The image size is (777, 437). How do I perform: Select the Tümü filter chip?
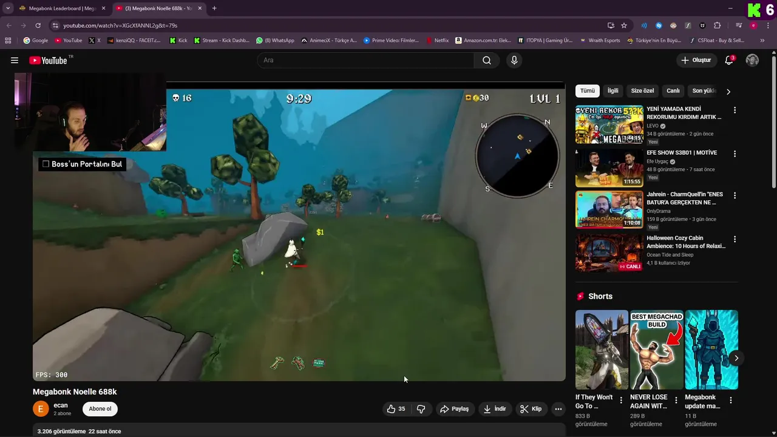pyautogui.click(x=588, y=91)
